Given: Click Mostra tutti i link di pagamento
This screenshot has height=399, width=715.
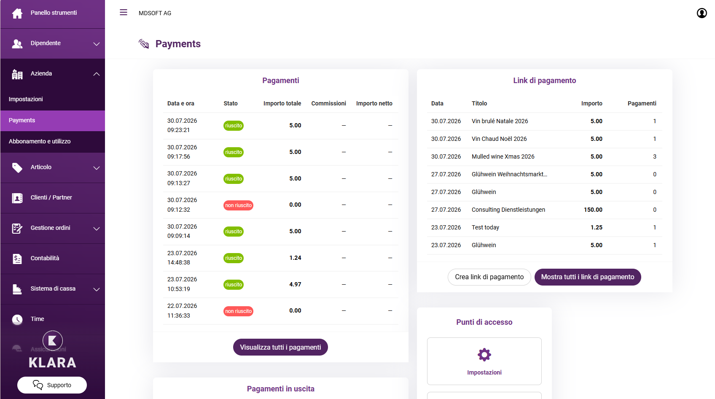Looking at the screenshot, I should point(588,277).
